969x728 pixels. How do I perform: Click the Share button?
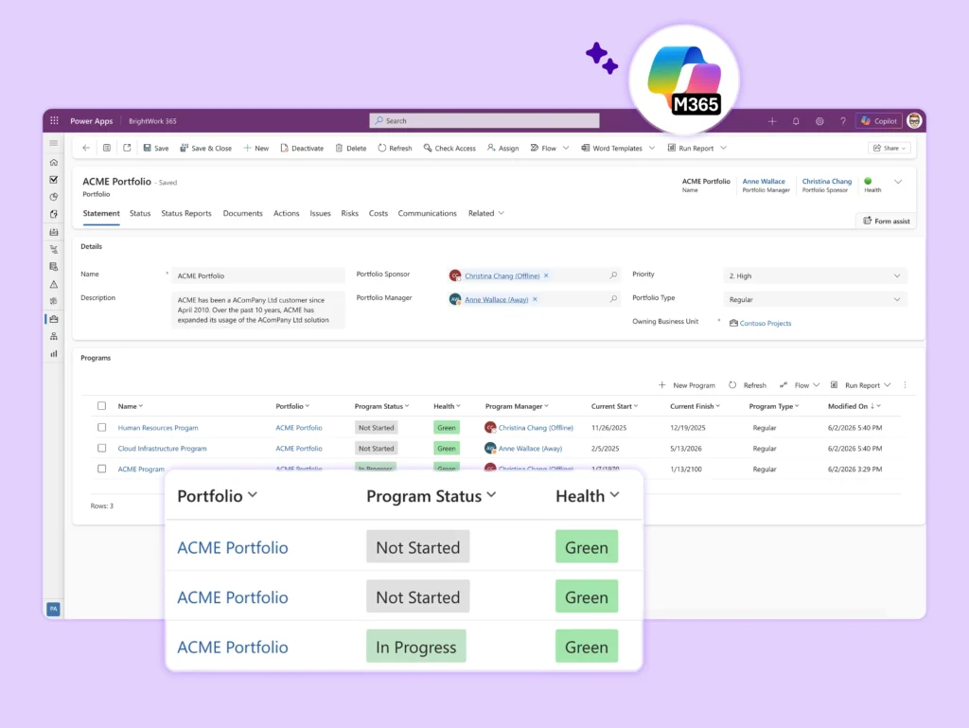pyautogui.click(x=890, y=149)
